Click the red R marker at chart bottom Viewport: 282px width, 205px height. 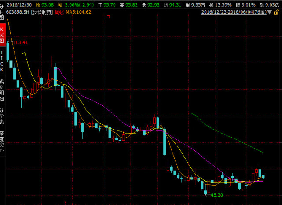point(65,202)
